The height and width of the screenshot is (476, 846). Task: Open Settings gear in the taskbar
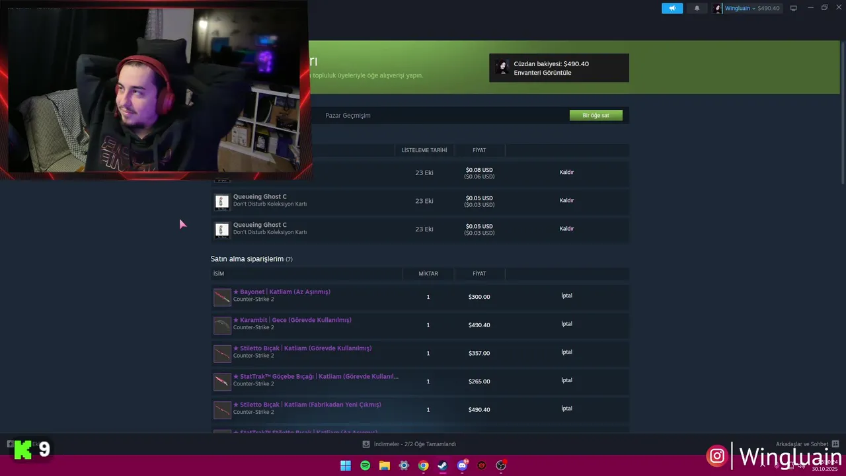(x=404, y=465)
